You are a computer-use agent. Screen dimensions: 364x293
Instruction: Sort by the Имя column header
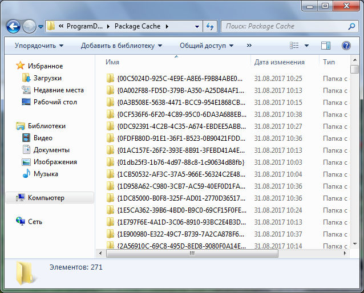tap(112, 62)
